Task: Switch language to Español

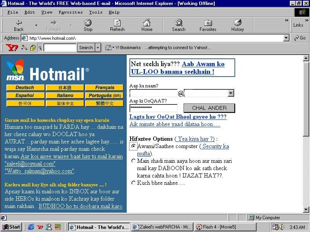Action: (x=25, y=96)
